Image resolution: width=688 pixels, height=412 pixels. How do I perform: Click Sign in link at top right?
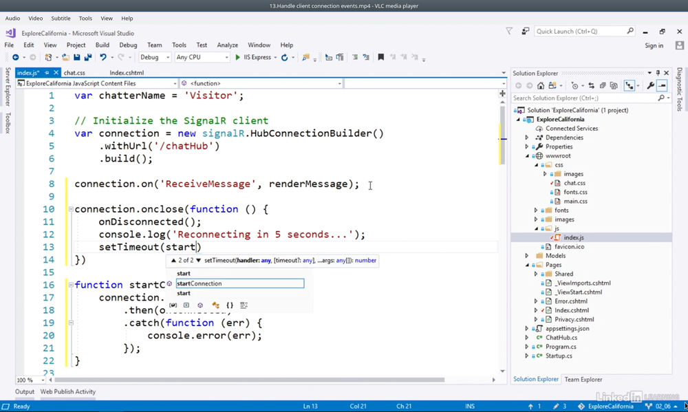pos(654,45)
